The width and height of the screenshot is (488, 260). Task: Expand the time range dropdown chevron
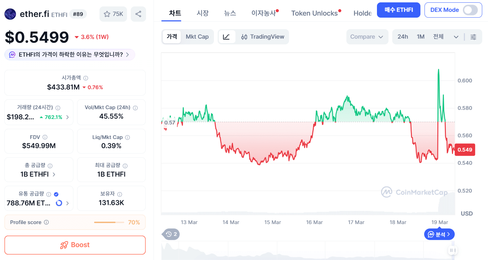click(456, 37)
